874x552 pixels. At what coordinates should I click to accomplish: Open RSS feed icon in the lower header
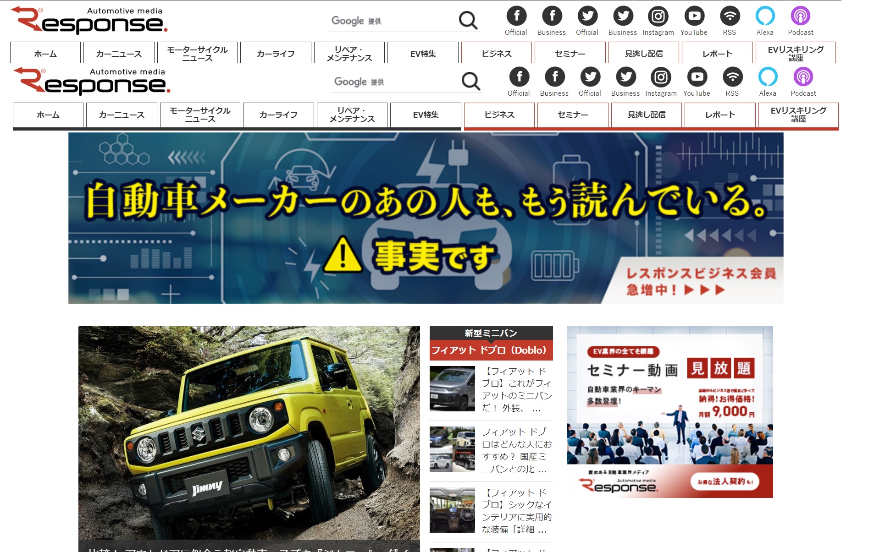coord(732,77)
